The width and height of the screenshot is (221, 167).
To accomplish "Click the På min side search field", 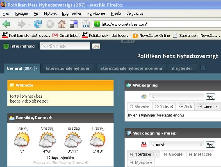I will (x=65, y=46).
